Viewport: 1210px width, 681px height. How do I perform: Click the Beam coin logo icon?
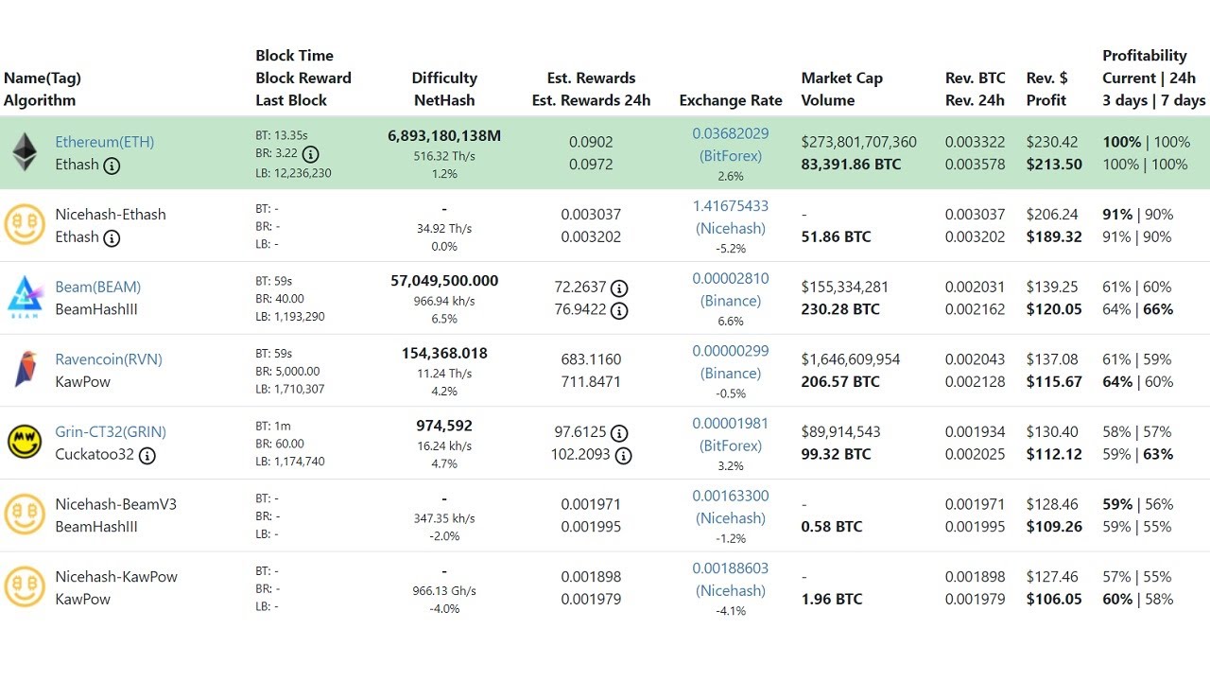tap(25, 297)
